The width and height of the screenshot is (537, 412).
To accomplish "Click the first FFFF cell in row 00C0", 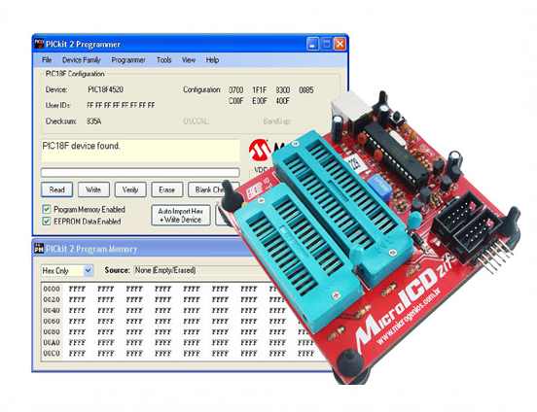I will pyautogui.click(x=77, y=353).
